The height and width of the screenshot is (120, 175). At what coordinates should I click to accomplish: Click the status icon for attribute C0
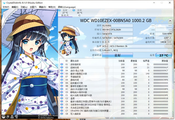click(x=62, y=92)
